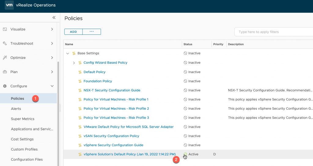The image size is (313, 166).
Task: Collapse the Configure menu chevron
Action: [x=52, y=86]
